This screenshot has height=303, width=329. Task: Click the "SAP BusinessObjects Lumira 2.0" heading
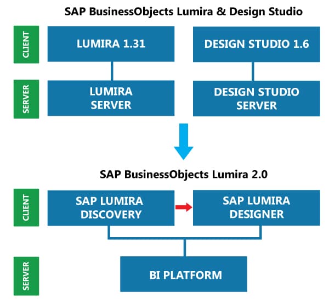point(184,175)
